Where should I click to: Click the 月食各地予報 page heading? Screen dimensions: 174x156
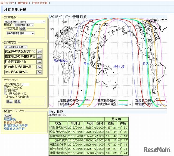point(15,9)
